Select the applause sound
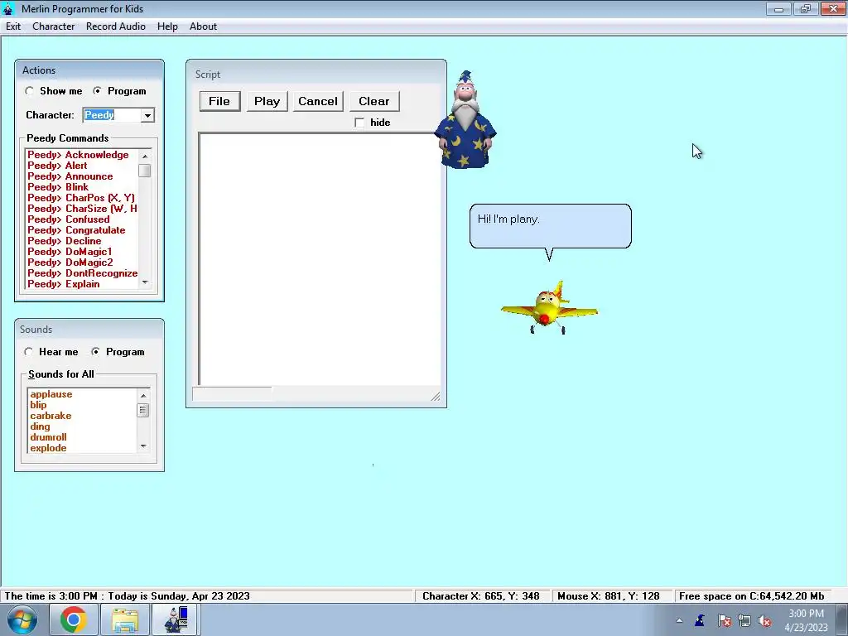This screenshot has width=848, height=636. pos(51,394)
